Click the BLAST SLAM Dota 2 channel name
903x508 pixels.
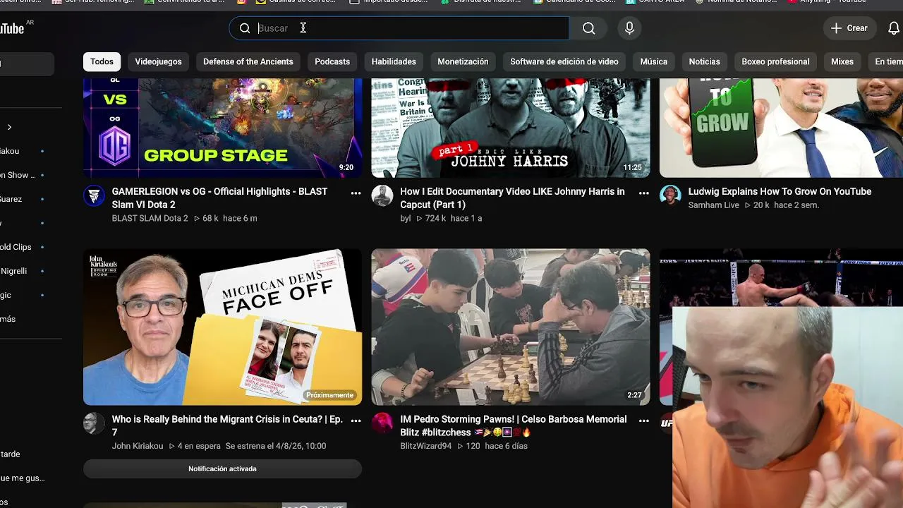coord(150,219)
